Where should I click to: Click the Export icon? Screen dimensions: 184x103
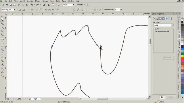point(48,5)
